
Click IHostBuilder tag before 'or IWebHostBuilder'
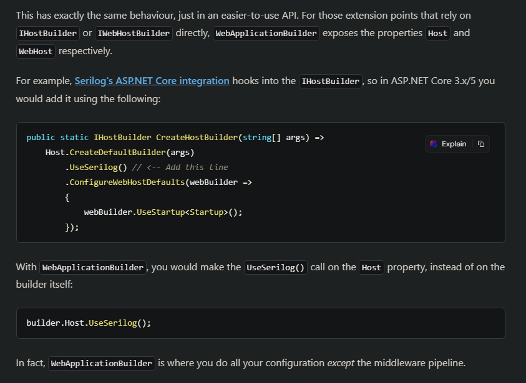click(47, 33)
